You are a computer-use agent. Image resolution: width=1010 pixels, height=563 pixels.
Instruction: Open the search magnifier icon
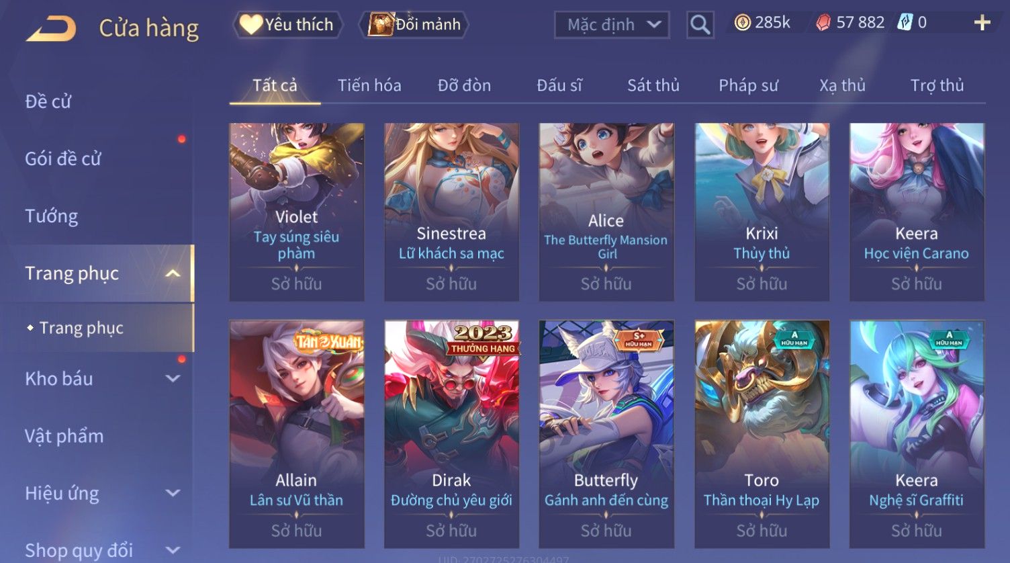point(700,25)
